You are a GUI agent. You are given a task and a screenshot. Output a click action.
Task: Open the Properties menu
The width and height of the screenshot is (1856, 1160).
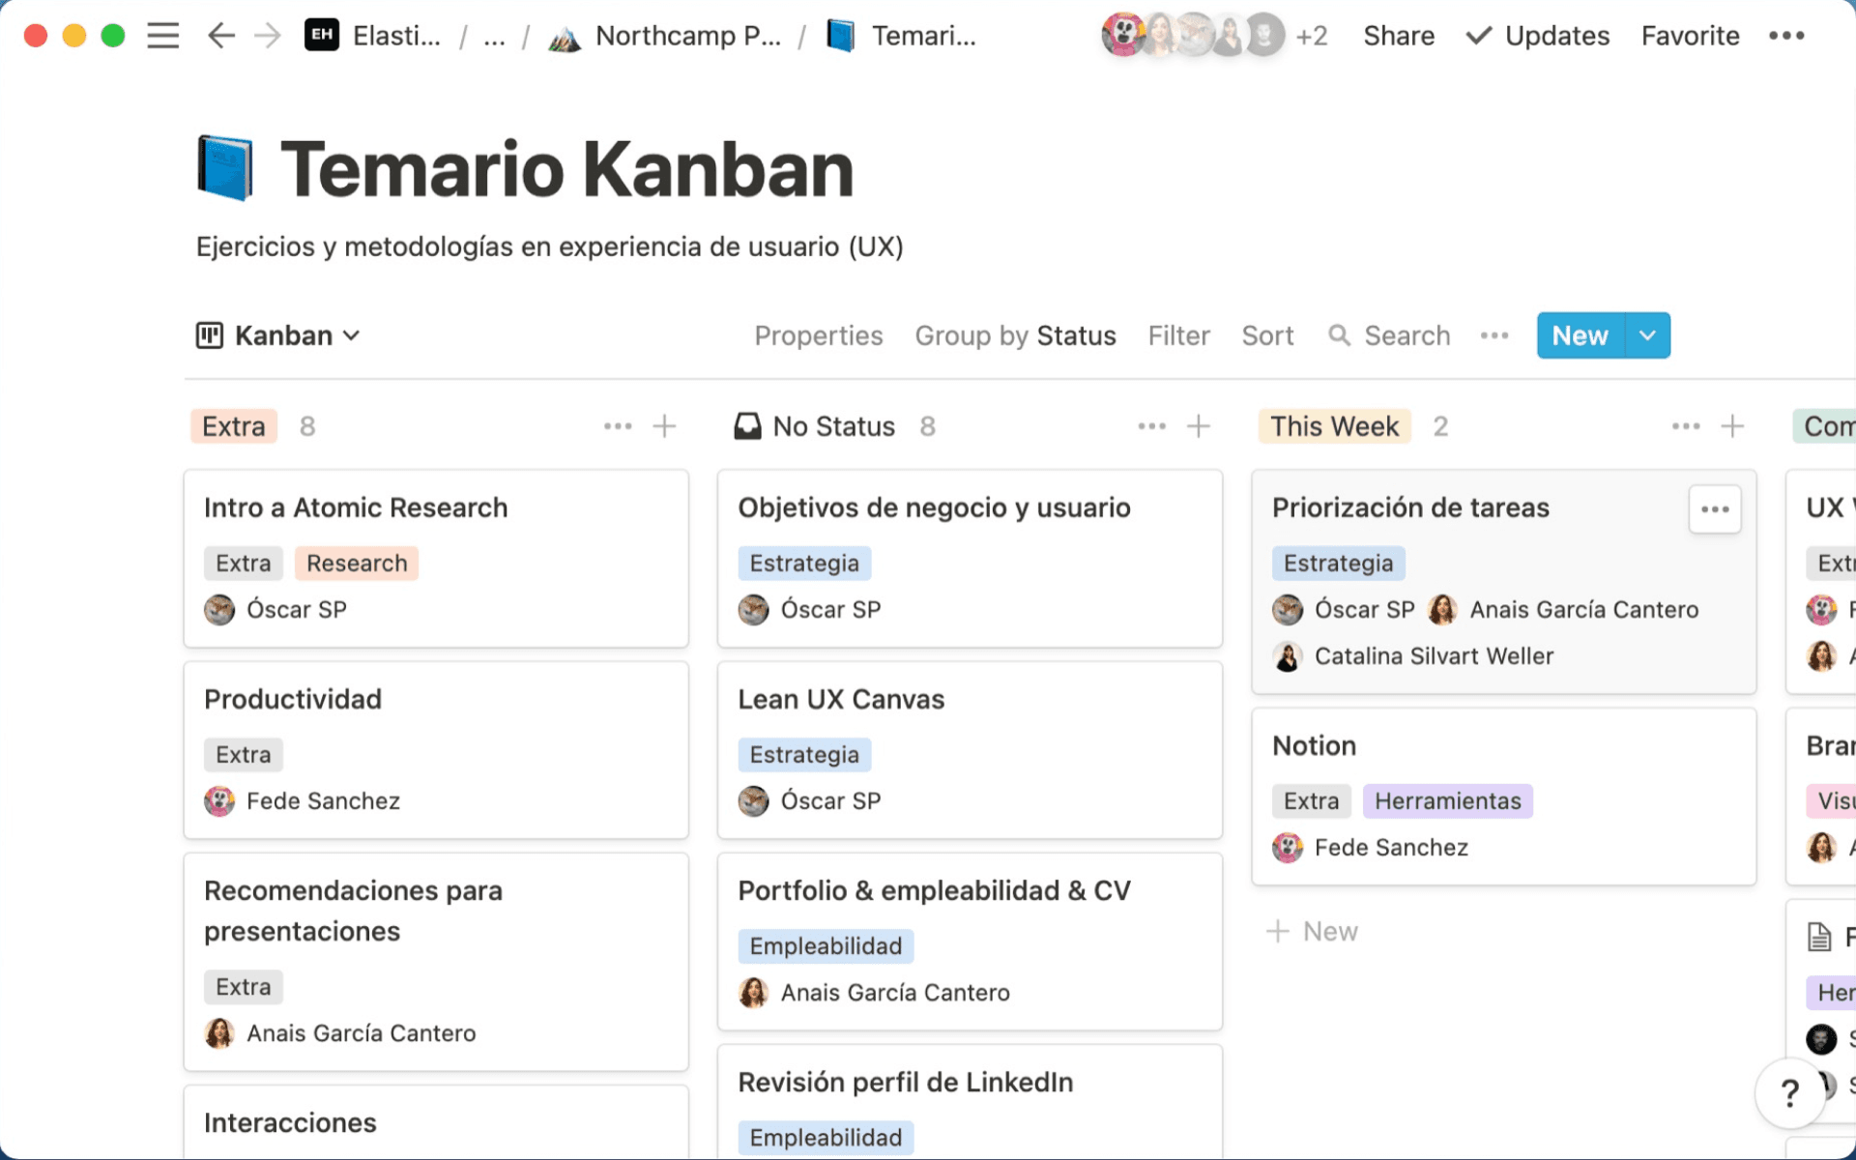(818, 335)
